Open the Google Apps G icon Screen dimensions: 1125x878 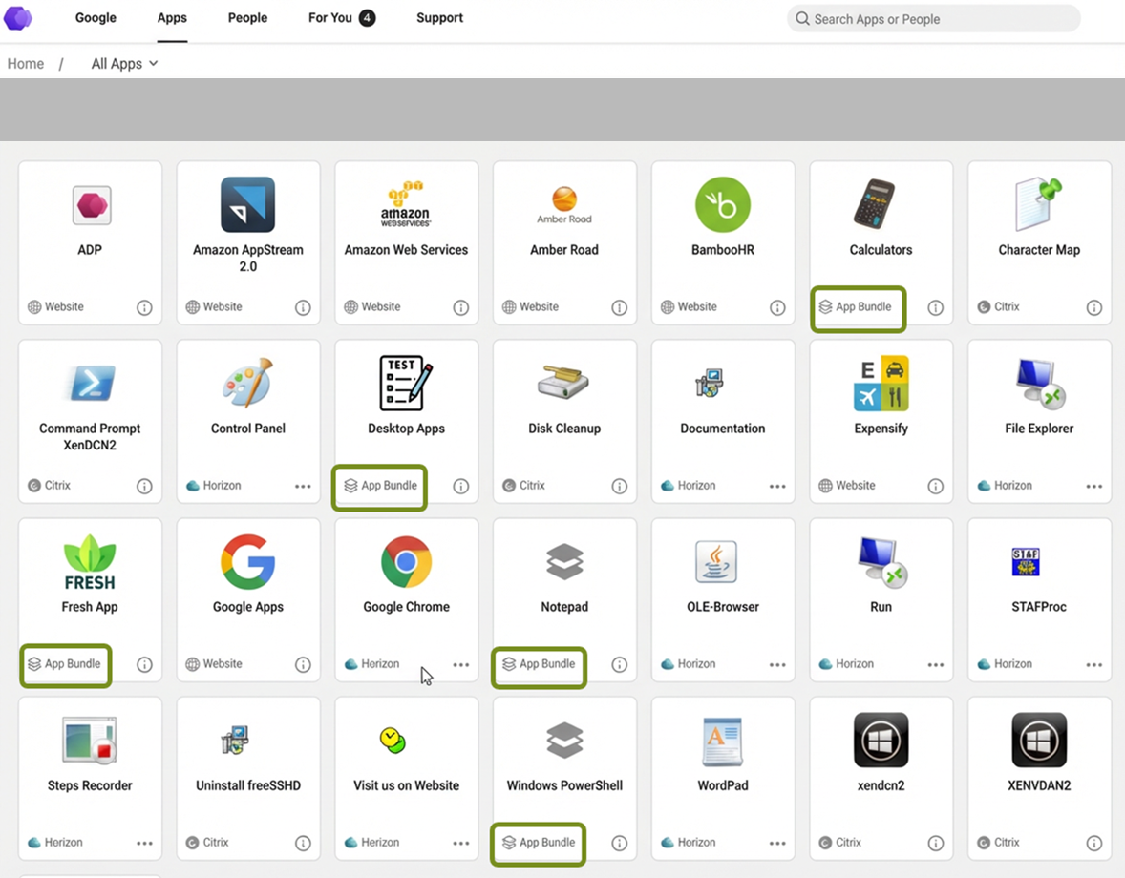click(247, 561)
